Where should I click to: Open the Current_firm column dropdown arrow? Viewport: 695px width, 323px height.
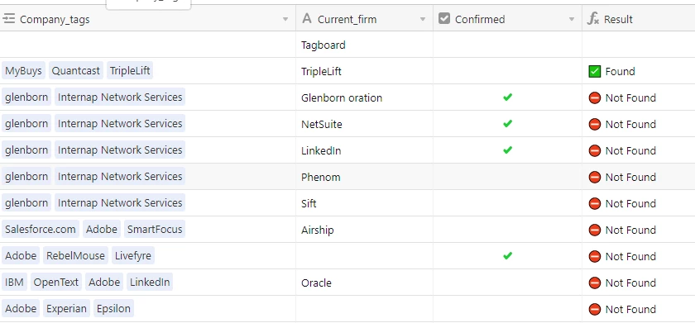click(x=423, y=19)
